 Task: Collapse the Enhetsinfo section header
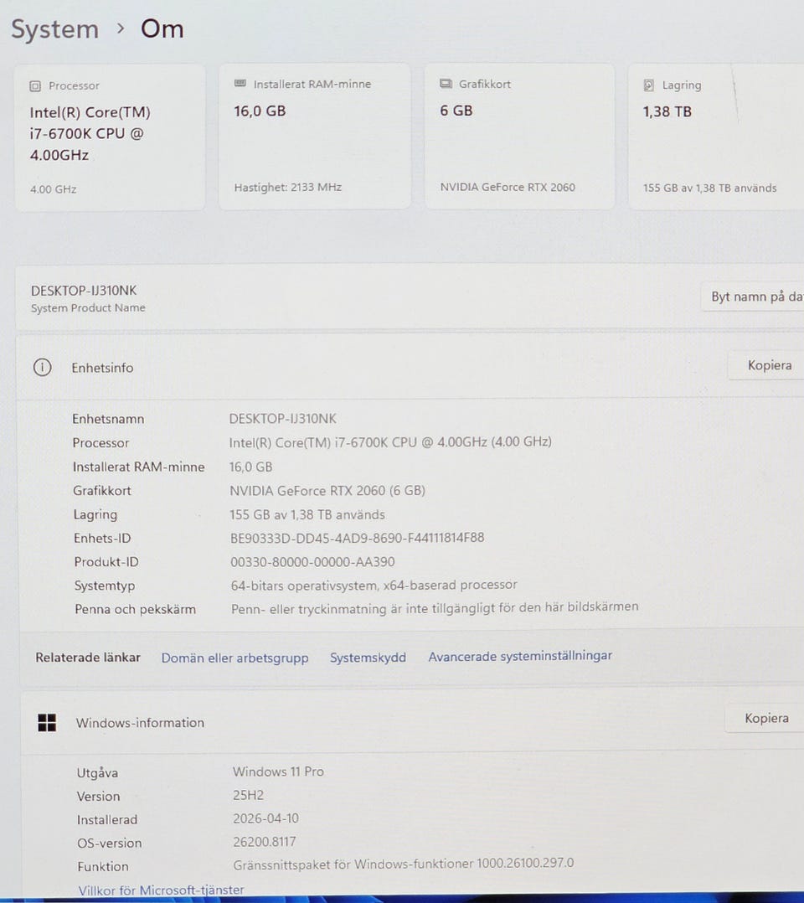click(x=411, y=367)
